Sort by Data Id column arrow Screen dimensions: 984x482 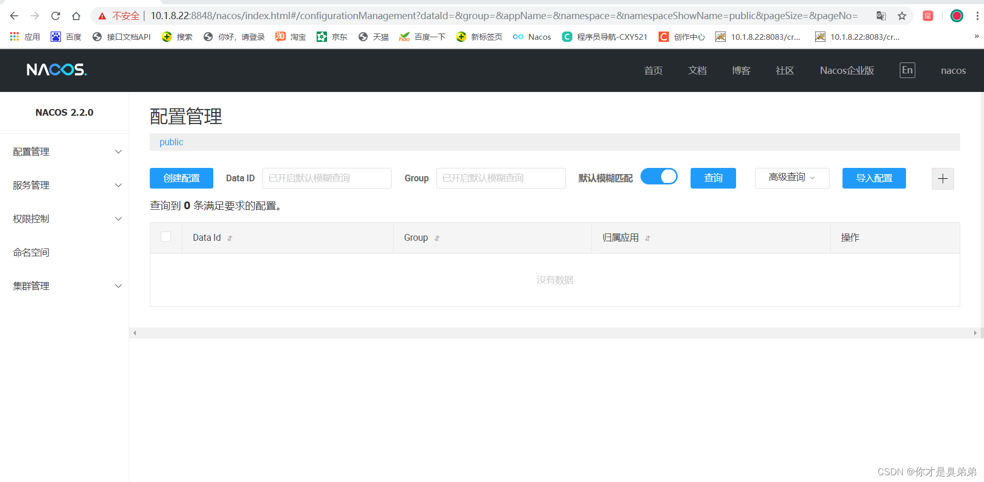[230, 238]
